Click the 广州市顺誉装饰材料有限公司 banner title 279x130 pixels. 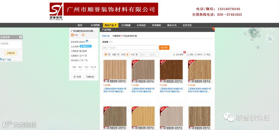click(111, 9)
